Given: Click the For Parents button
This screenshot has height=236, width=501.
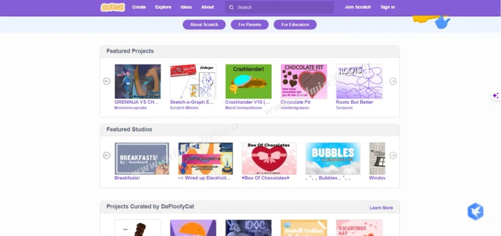Looking at the screenshot, I should (x=250, y=24).
